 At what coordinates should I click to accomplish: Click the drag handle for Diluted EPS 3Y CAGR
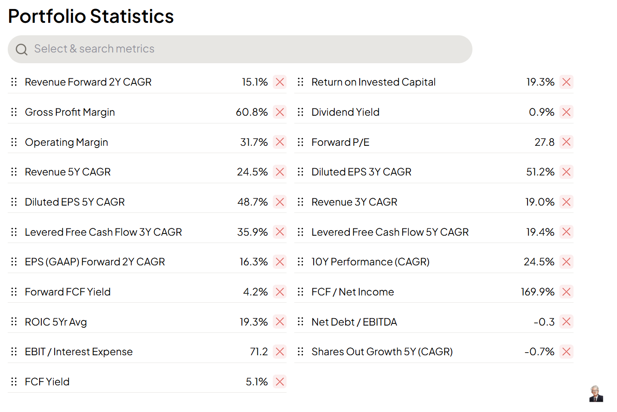(x=301, y=172)
